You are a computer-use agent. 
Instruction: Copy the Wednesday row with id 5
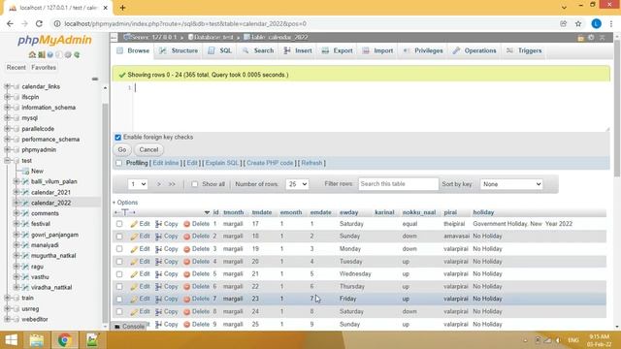tap(167, 273)
